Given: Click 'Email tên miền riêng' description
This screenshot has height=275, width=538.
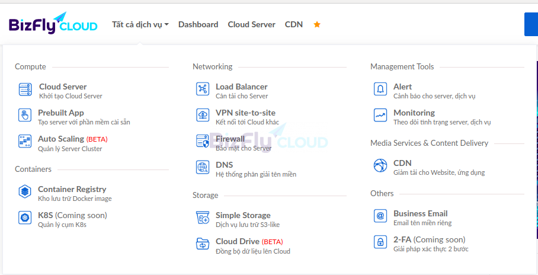Looking at the screenshot, I should [422, 223].
